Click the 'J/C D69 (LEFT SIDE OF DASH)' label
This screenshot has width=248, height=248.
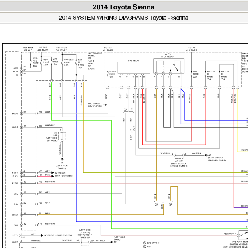(x=51, y=137)
